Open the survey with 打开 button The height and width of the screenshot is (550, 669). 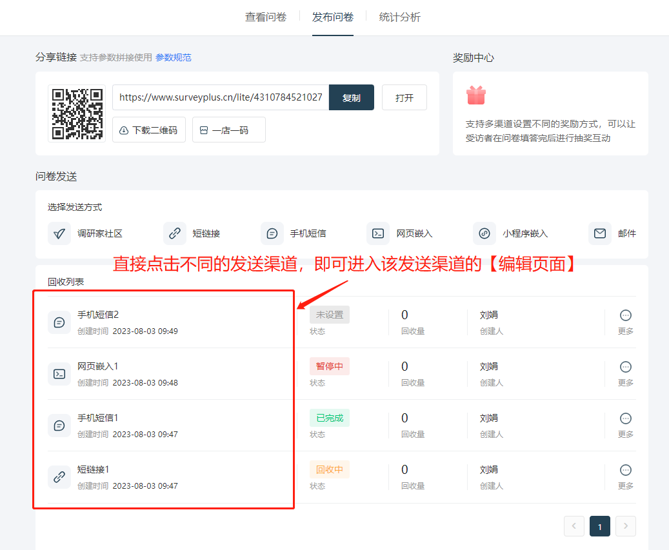[404, 97]
